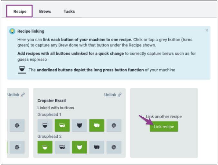Toggle Grouphead 1 long single cup button
This screenshot has height=165, width=218.
click(x=80, y=125)
